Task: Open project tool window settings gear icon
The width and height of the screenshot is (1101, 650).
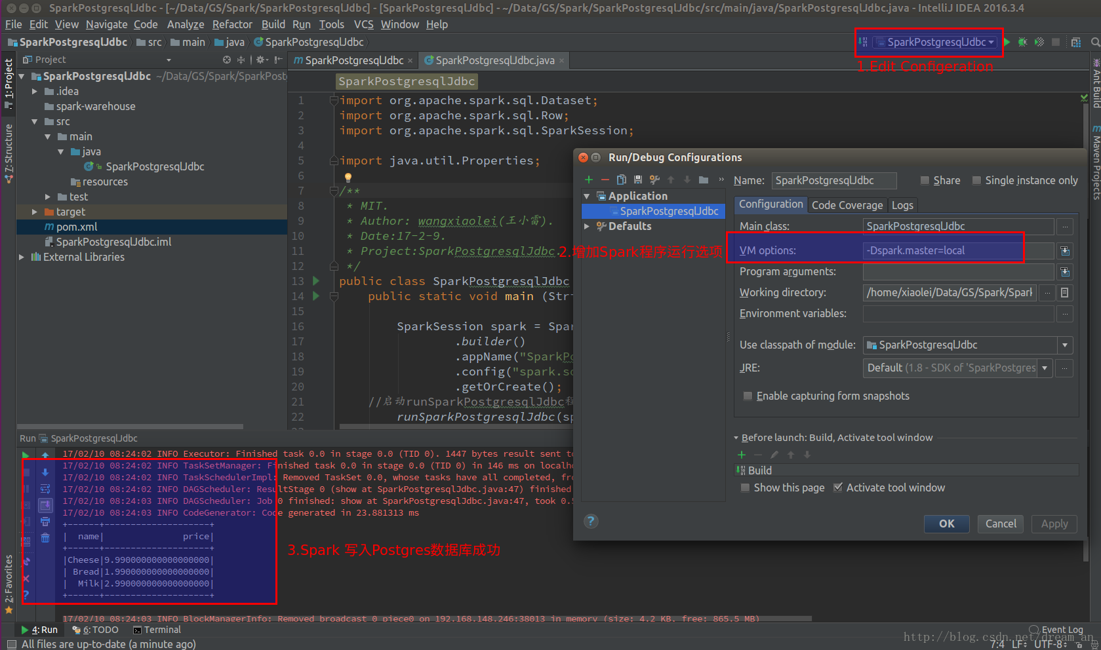Action: point(261,60)
